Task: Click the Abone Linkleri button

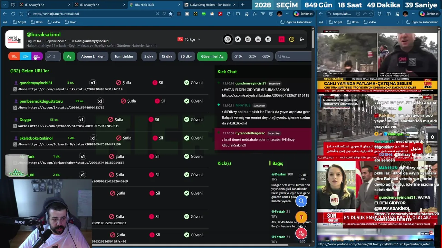Action: pos(93,56)
